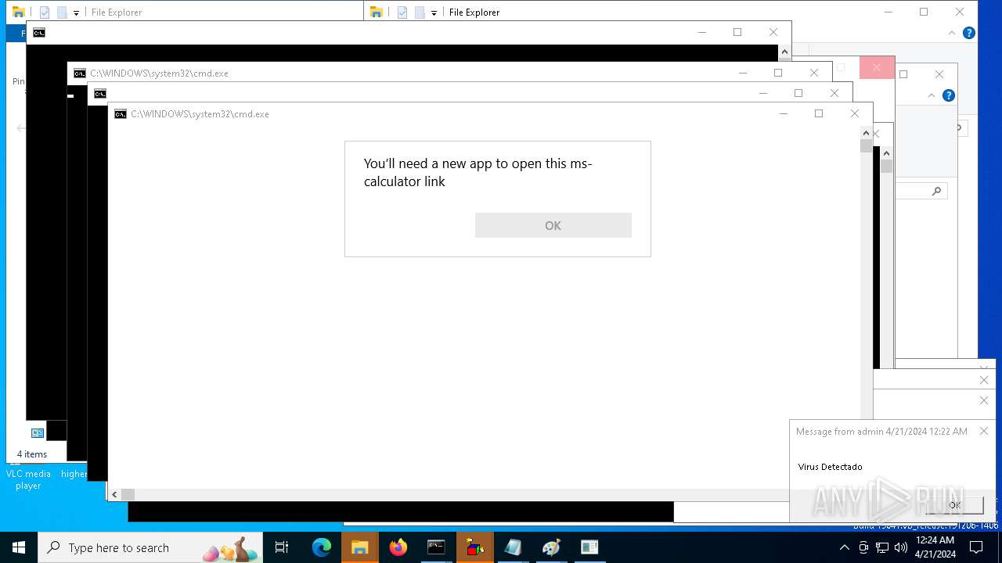Click the folder icon in rightmost File Explorer title bar
Viewport: 1002px width, 563px height.
tap(376, 12)
